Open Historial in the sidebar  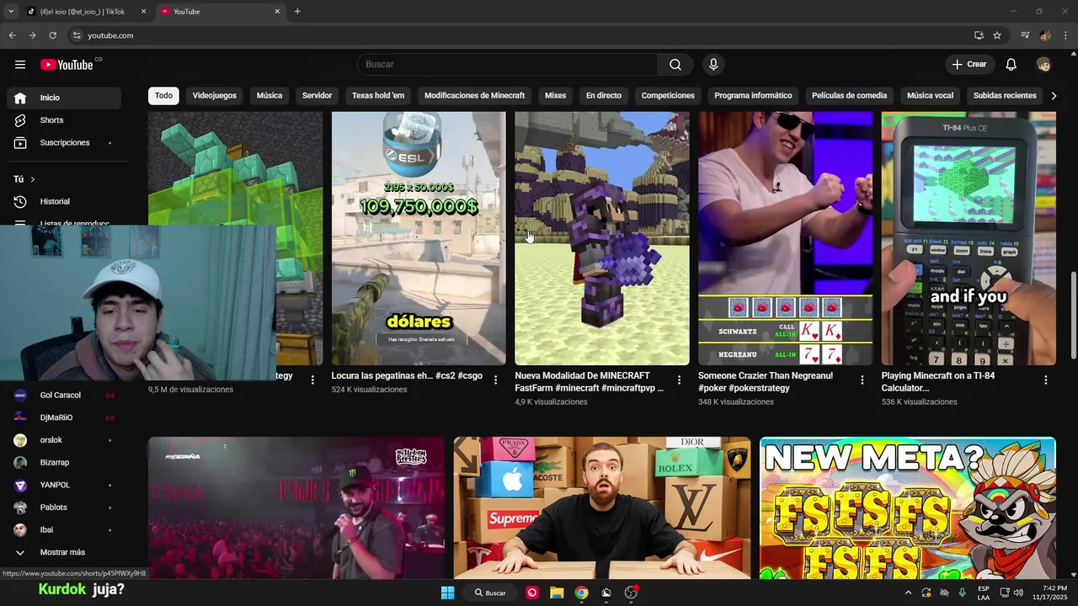(x=64, y=202)
